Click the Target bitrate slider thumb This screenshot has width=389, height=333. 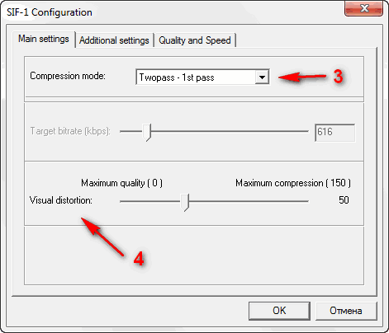(147, 132)
